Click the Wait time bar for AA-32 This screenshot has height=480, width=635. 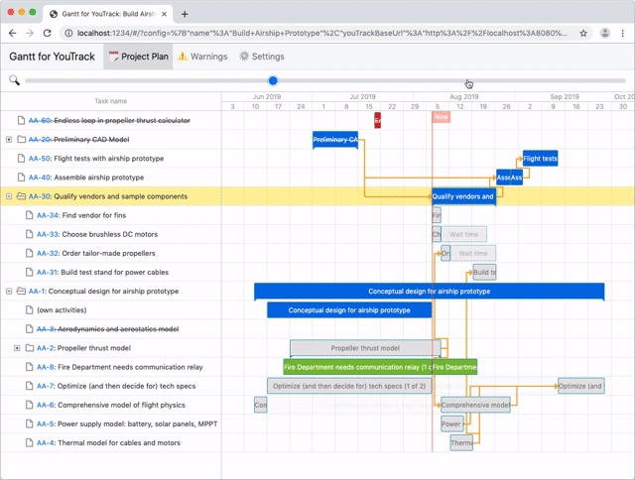(x=473, y=253)
